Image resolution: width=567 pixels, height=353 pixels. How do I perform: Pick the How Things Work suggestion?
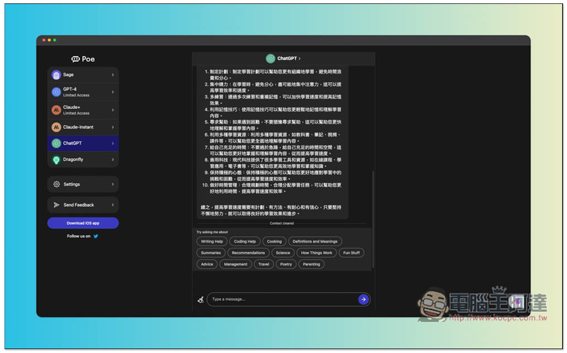point(316,253)
